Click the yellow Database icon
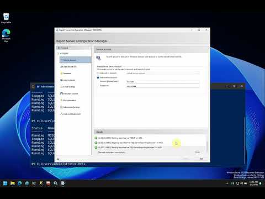This screenshot has height=199, width=265. coord(61,74)
